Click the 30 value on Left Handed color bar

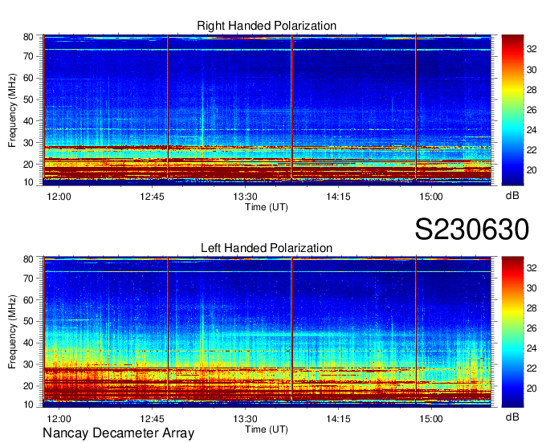coord(532,288)
